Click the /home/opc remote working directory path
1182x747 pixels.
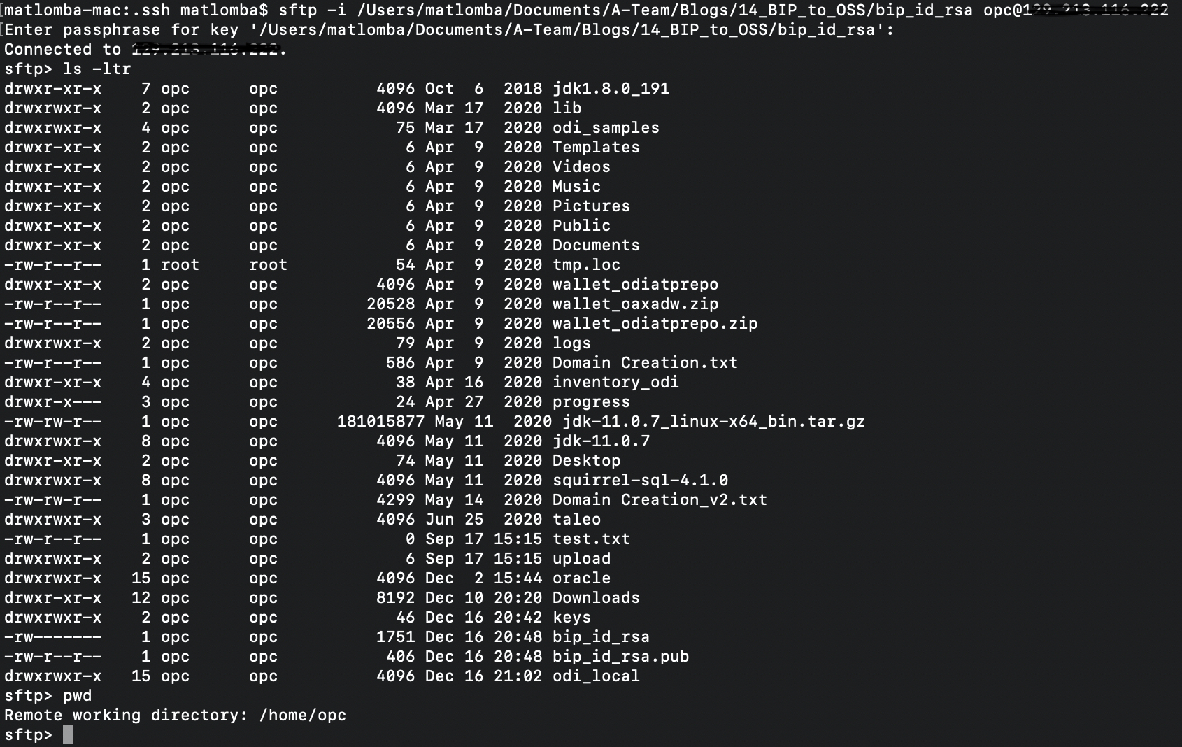pyautogui.click(x=303, y=716)
